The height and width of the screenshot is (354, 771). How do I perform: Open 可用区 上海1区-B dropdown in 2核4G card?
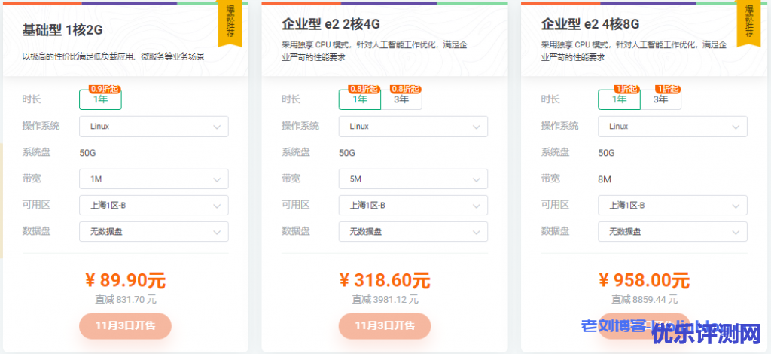(413, 205)
